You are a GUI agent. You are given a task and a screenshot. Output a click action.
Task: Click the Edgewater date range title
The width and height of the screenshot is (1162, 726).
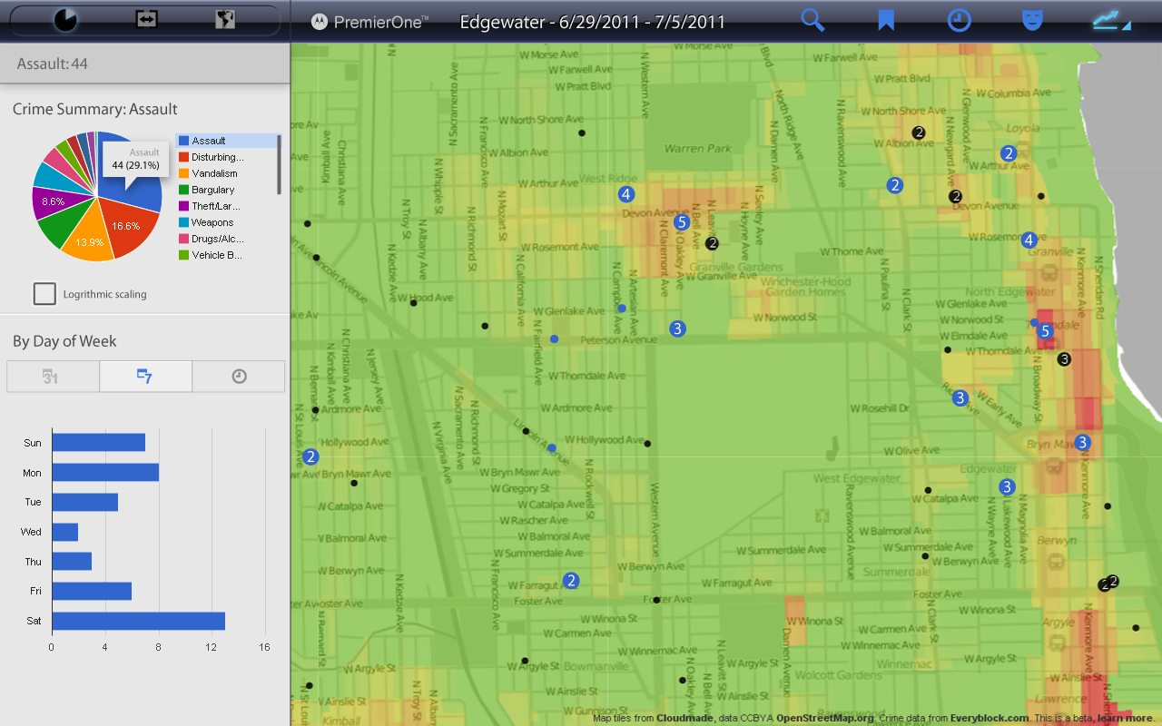(x=593, y=22)
